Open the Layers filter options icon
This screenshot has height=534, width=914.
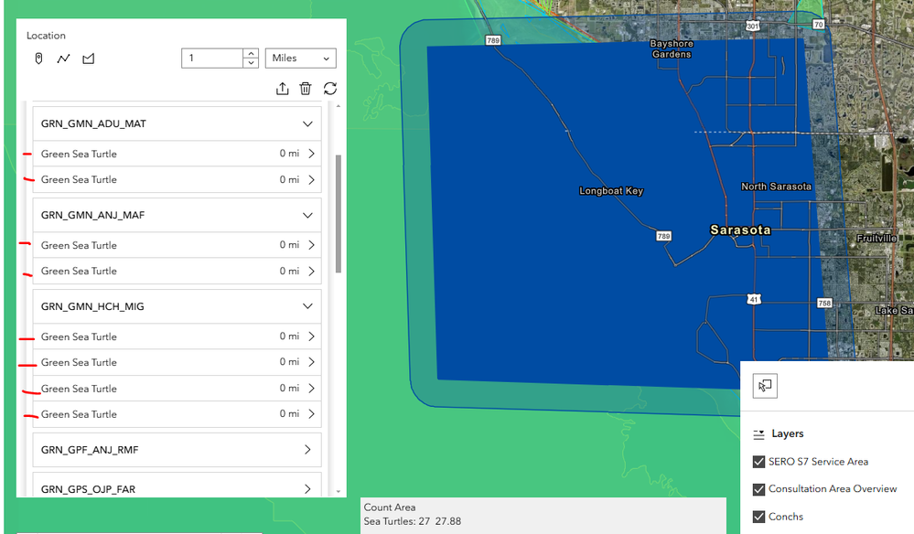click(x=758, y=433)
